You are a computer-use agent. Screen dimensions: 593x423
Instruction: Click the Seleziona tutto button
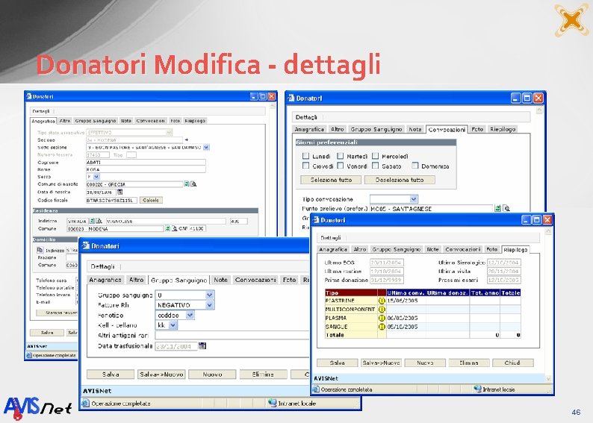point(331,180)
